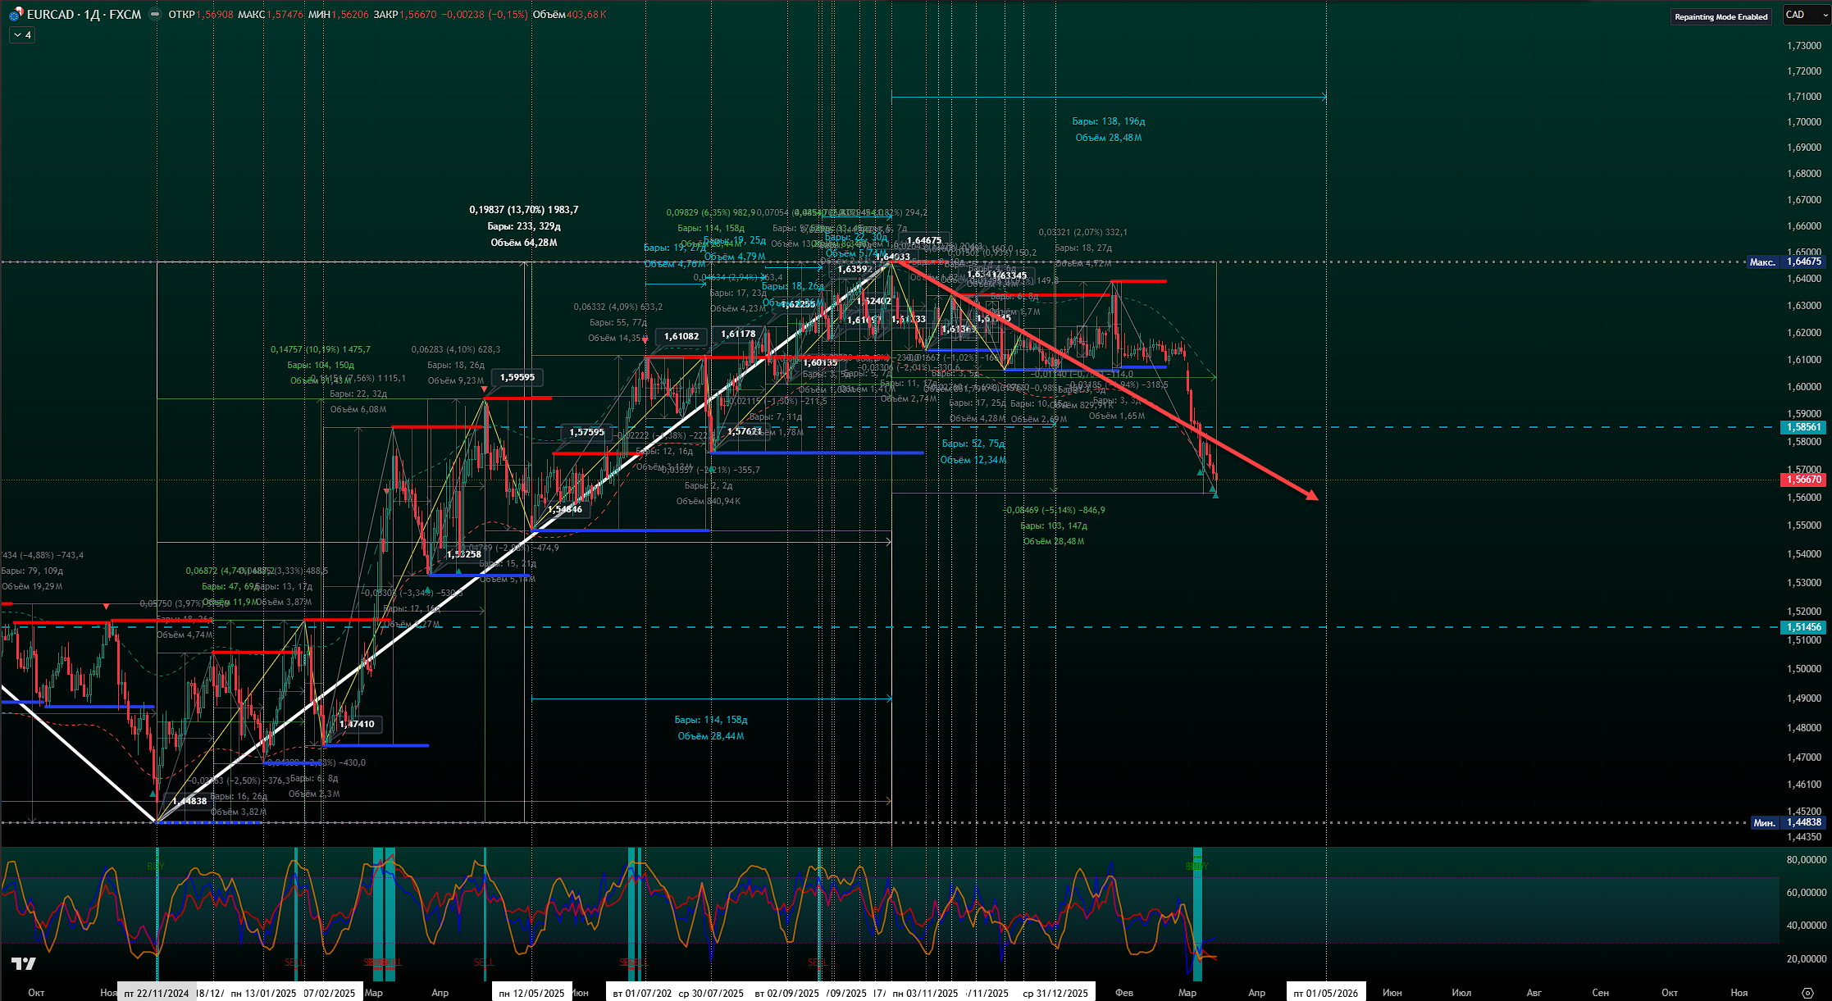
Task: Select the Мин. 1,44838 price label
Action: click(1787, 822)
